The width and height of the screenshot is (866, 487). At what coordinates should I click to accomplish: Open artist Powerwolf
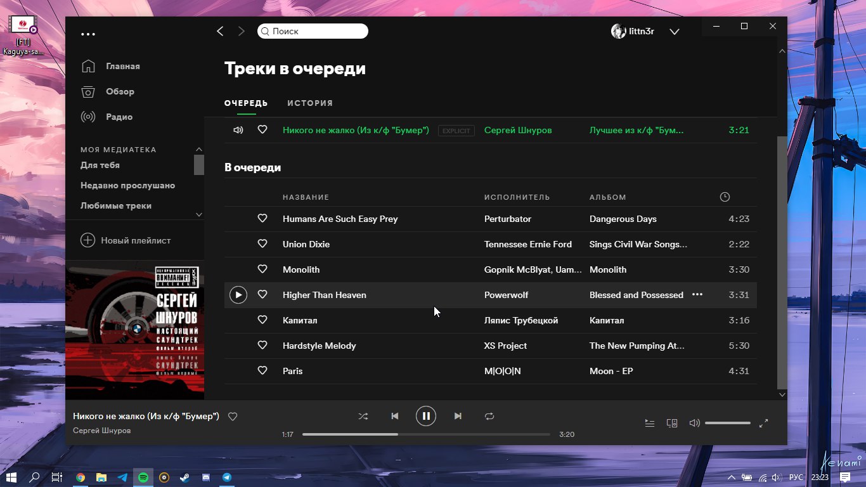(x=506, y=295)
